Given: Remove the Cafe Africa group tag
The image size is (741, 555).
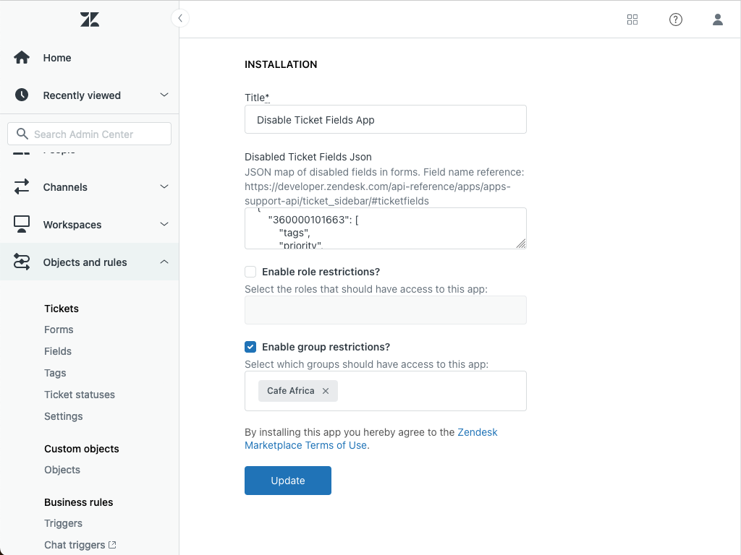Looking at the screenshot, I should 326,391.
